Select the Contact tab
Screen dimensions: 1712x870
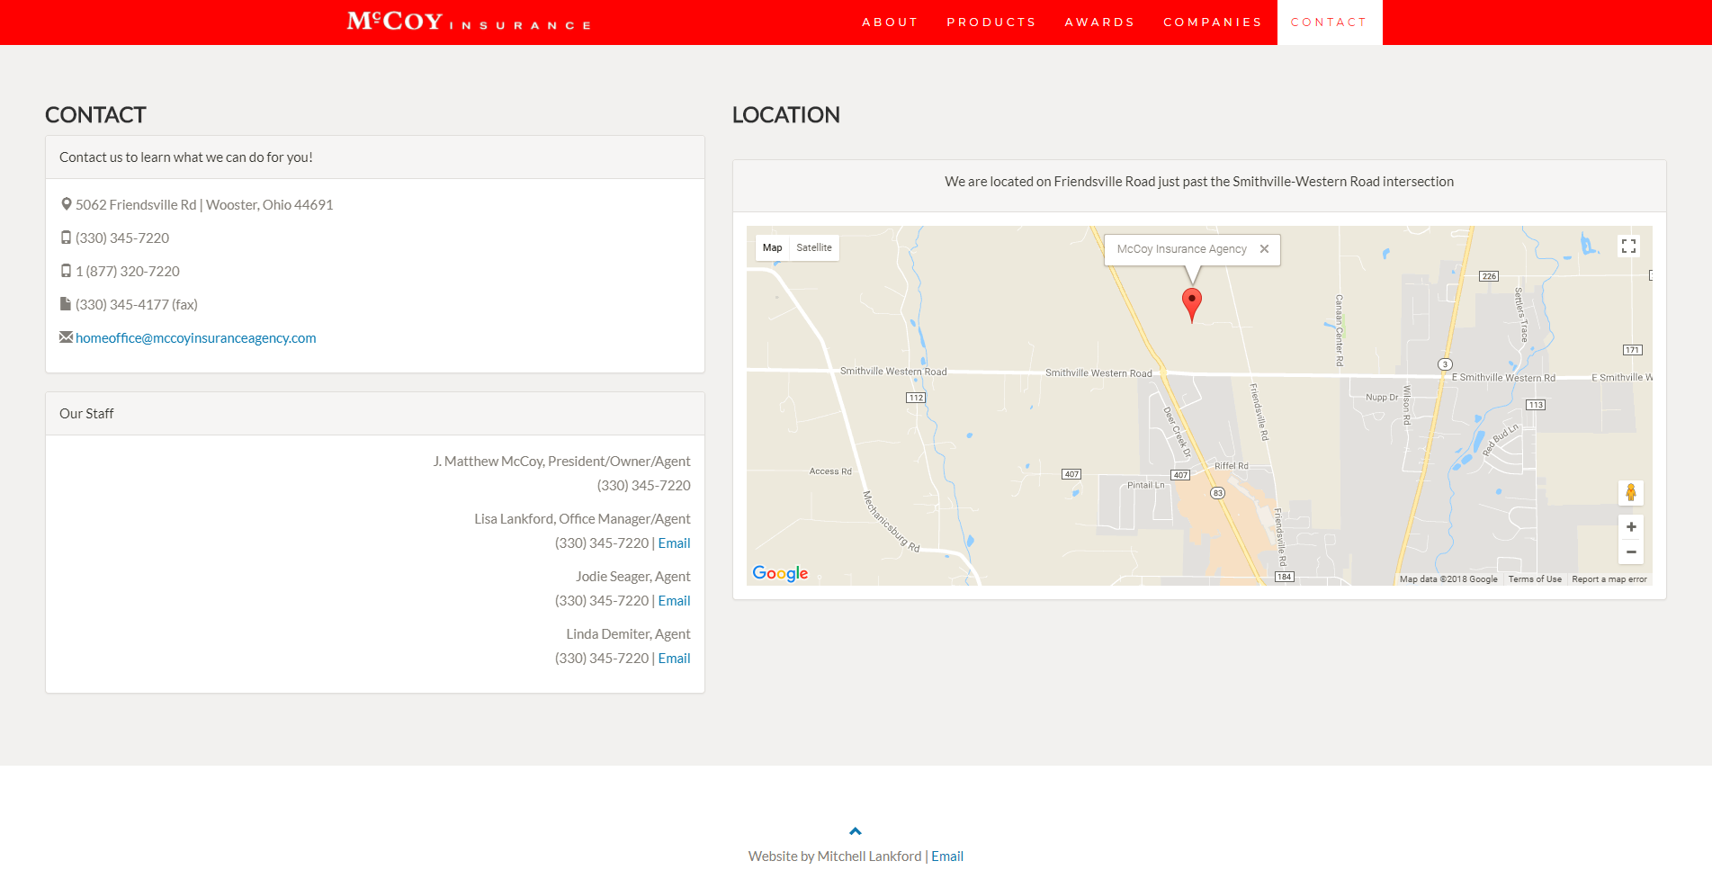(1329, 22)
